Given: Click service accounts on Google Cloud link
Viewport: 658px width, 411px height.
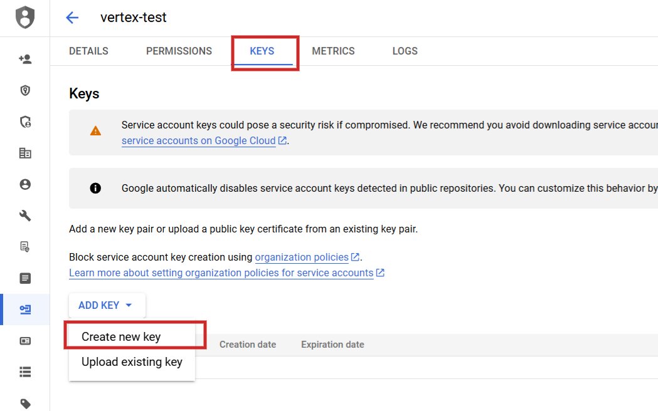Looking at the screenshot, I should coord(198,141).
